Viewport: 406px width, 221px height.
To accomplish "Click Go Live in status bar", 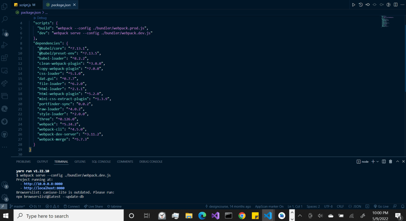I will pyautogui.click(x=381, y=206).
